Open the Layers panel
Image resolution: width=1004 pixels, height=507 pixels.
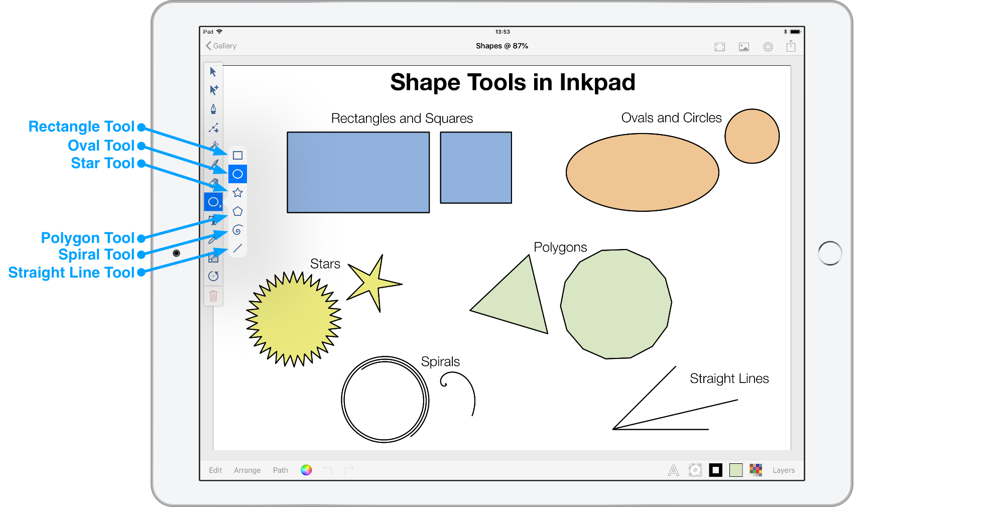pyautogui.click(x=784, y=470)
